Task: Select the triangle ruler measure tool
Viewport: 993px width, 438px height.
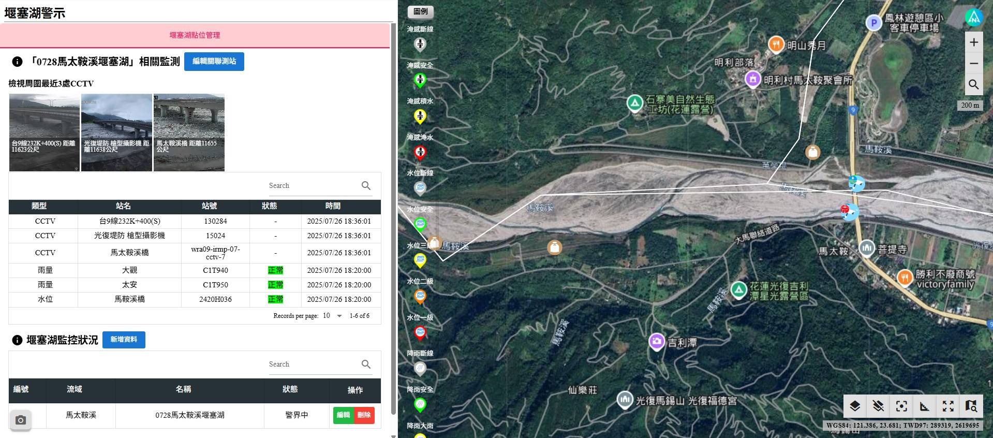Action: (925, 406)
